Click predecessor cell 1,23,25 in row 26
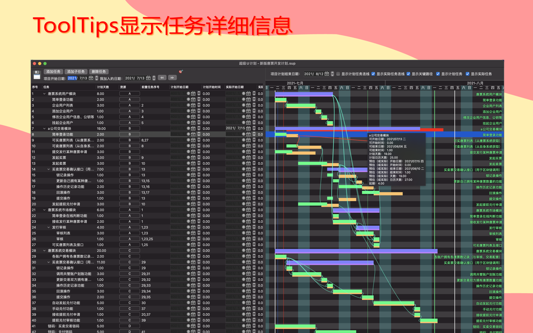This screenshot has width=533, height=333. [147, 239]
